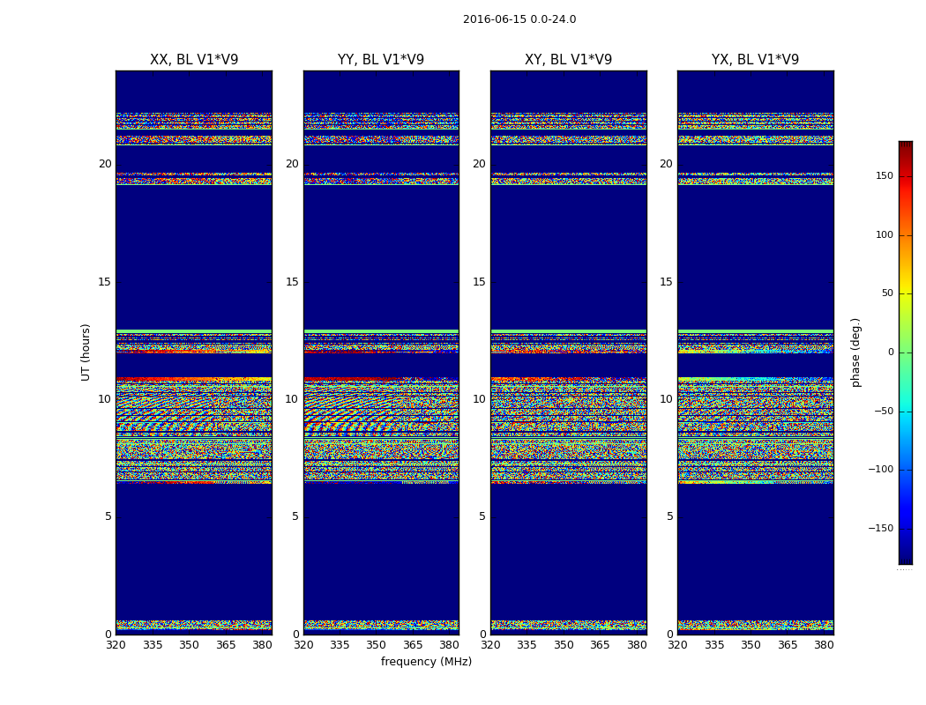Select the YX, BL V1*V9 subplot title

(755, 60)
